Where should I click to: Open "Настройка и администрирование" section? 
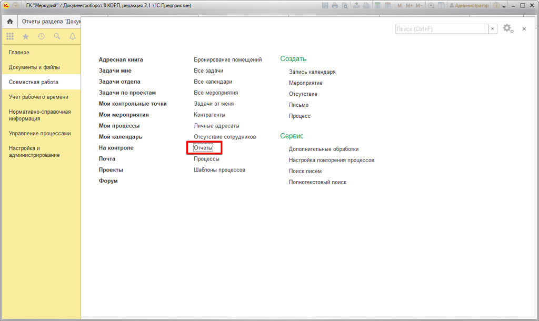(x=34, y=152)
